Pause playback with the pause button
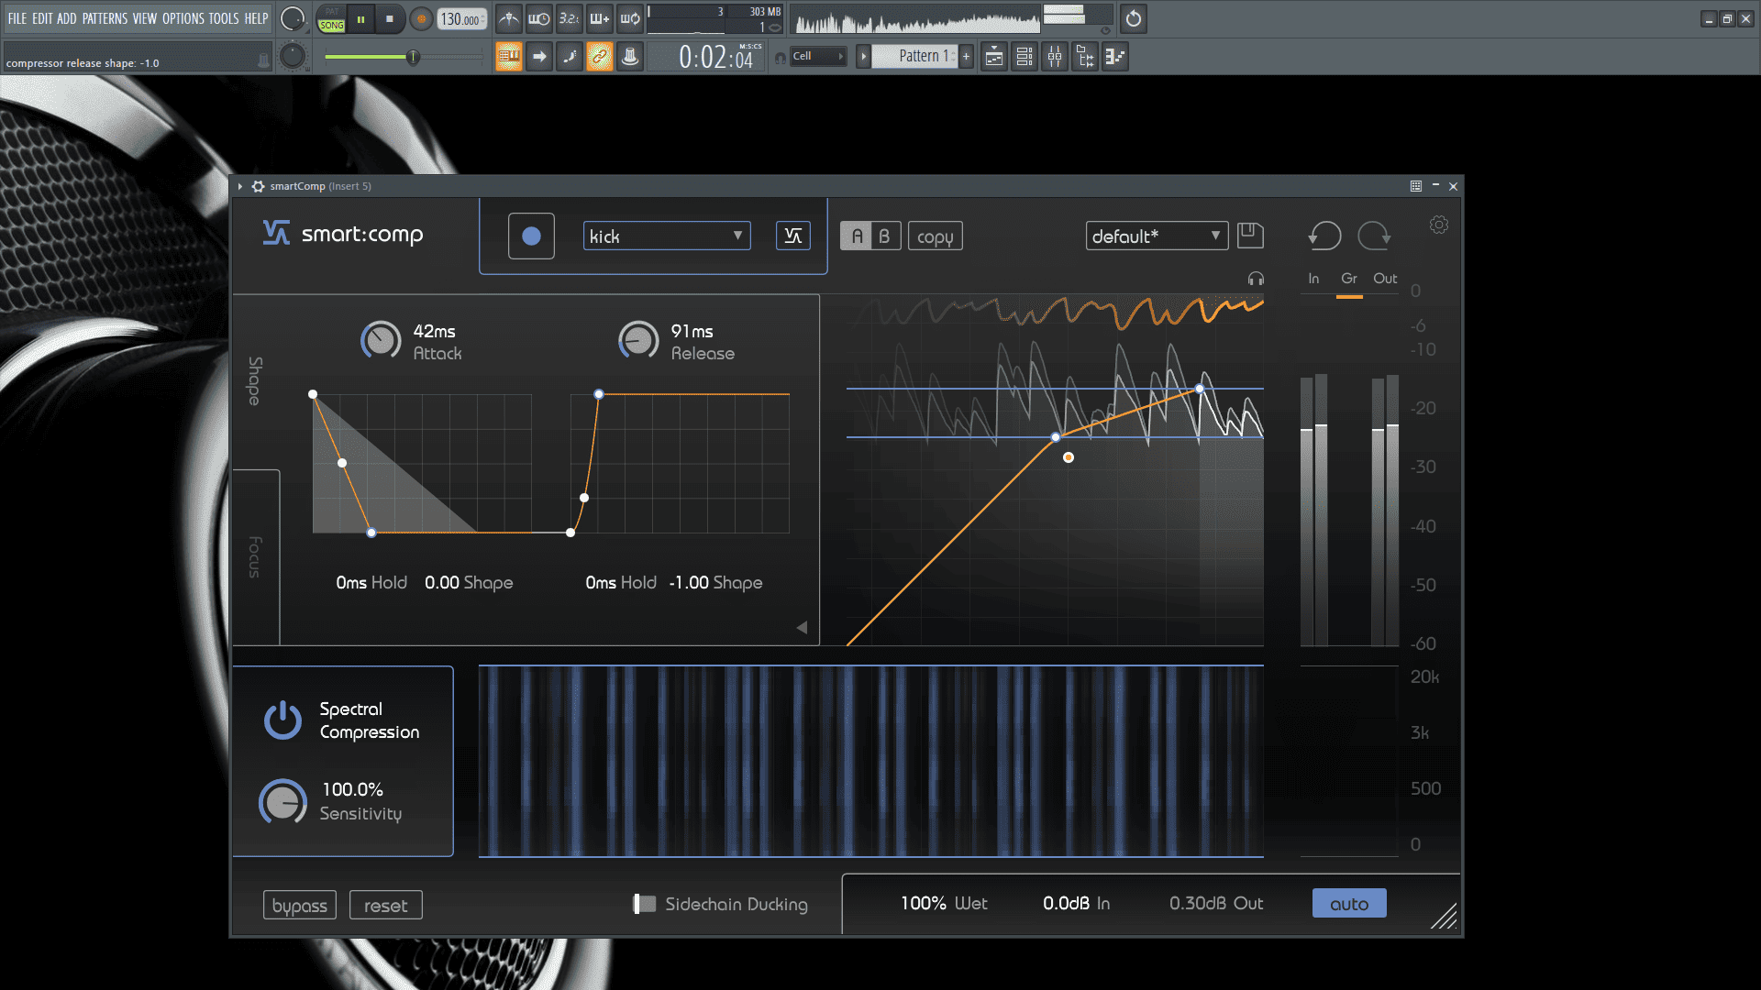The width and height of the screenshot is (1761, 990). (x=361, y=19)
